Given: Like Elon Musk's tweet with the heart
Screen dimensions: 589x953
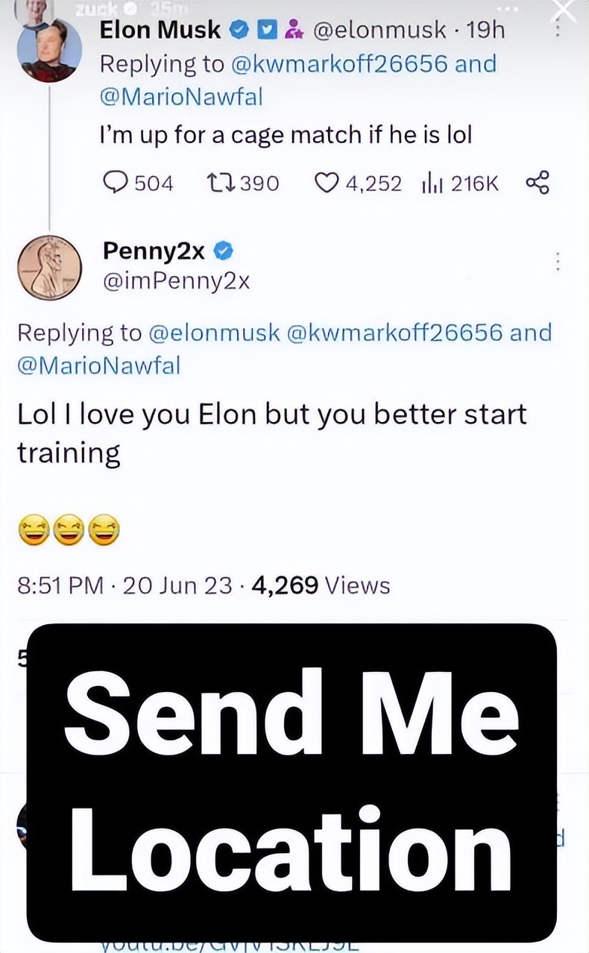Looking at the screenshot, I should [326, 183].
